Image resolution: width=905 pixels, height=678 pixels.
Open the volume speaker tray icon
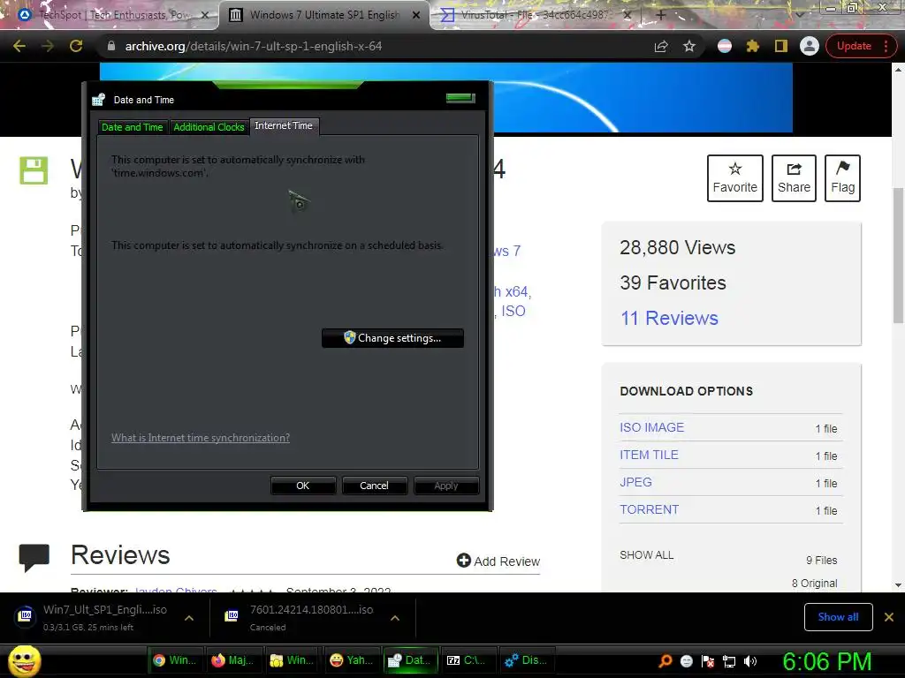pyautogui.click(x=750, y=661)
